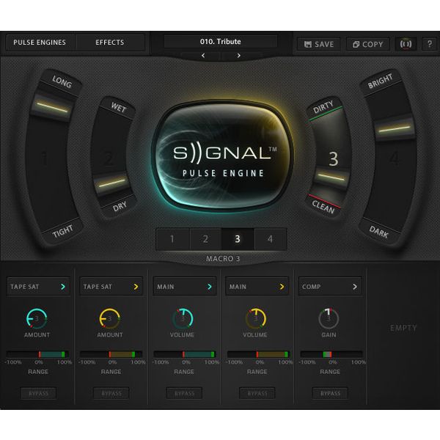Switch to the Effects tab
440x440 pixels.
click(x=110, y=43)
